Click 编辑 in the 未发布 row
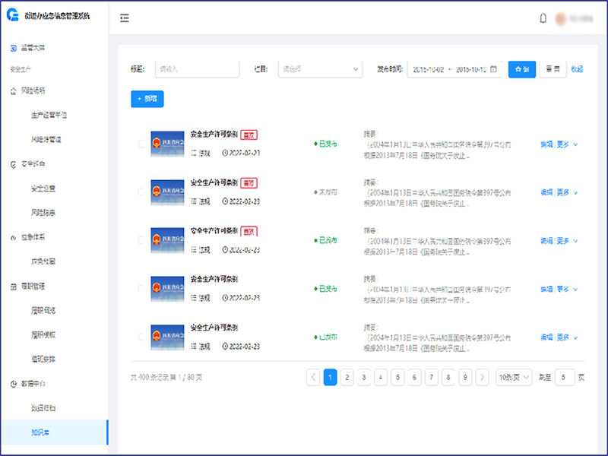 pos(546,192)
